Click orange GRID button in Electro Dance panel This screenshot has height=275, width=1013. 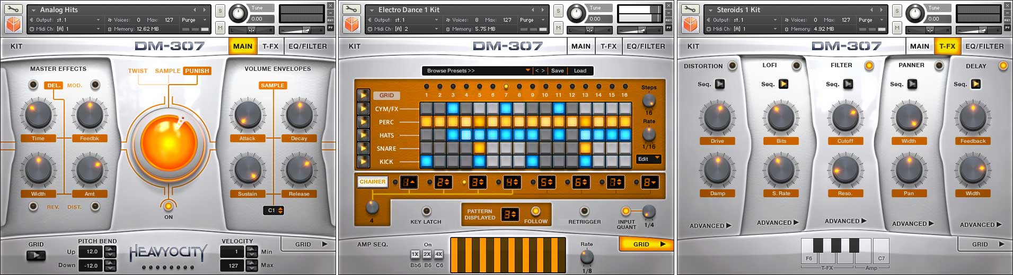click(646, 244)
